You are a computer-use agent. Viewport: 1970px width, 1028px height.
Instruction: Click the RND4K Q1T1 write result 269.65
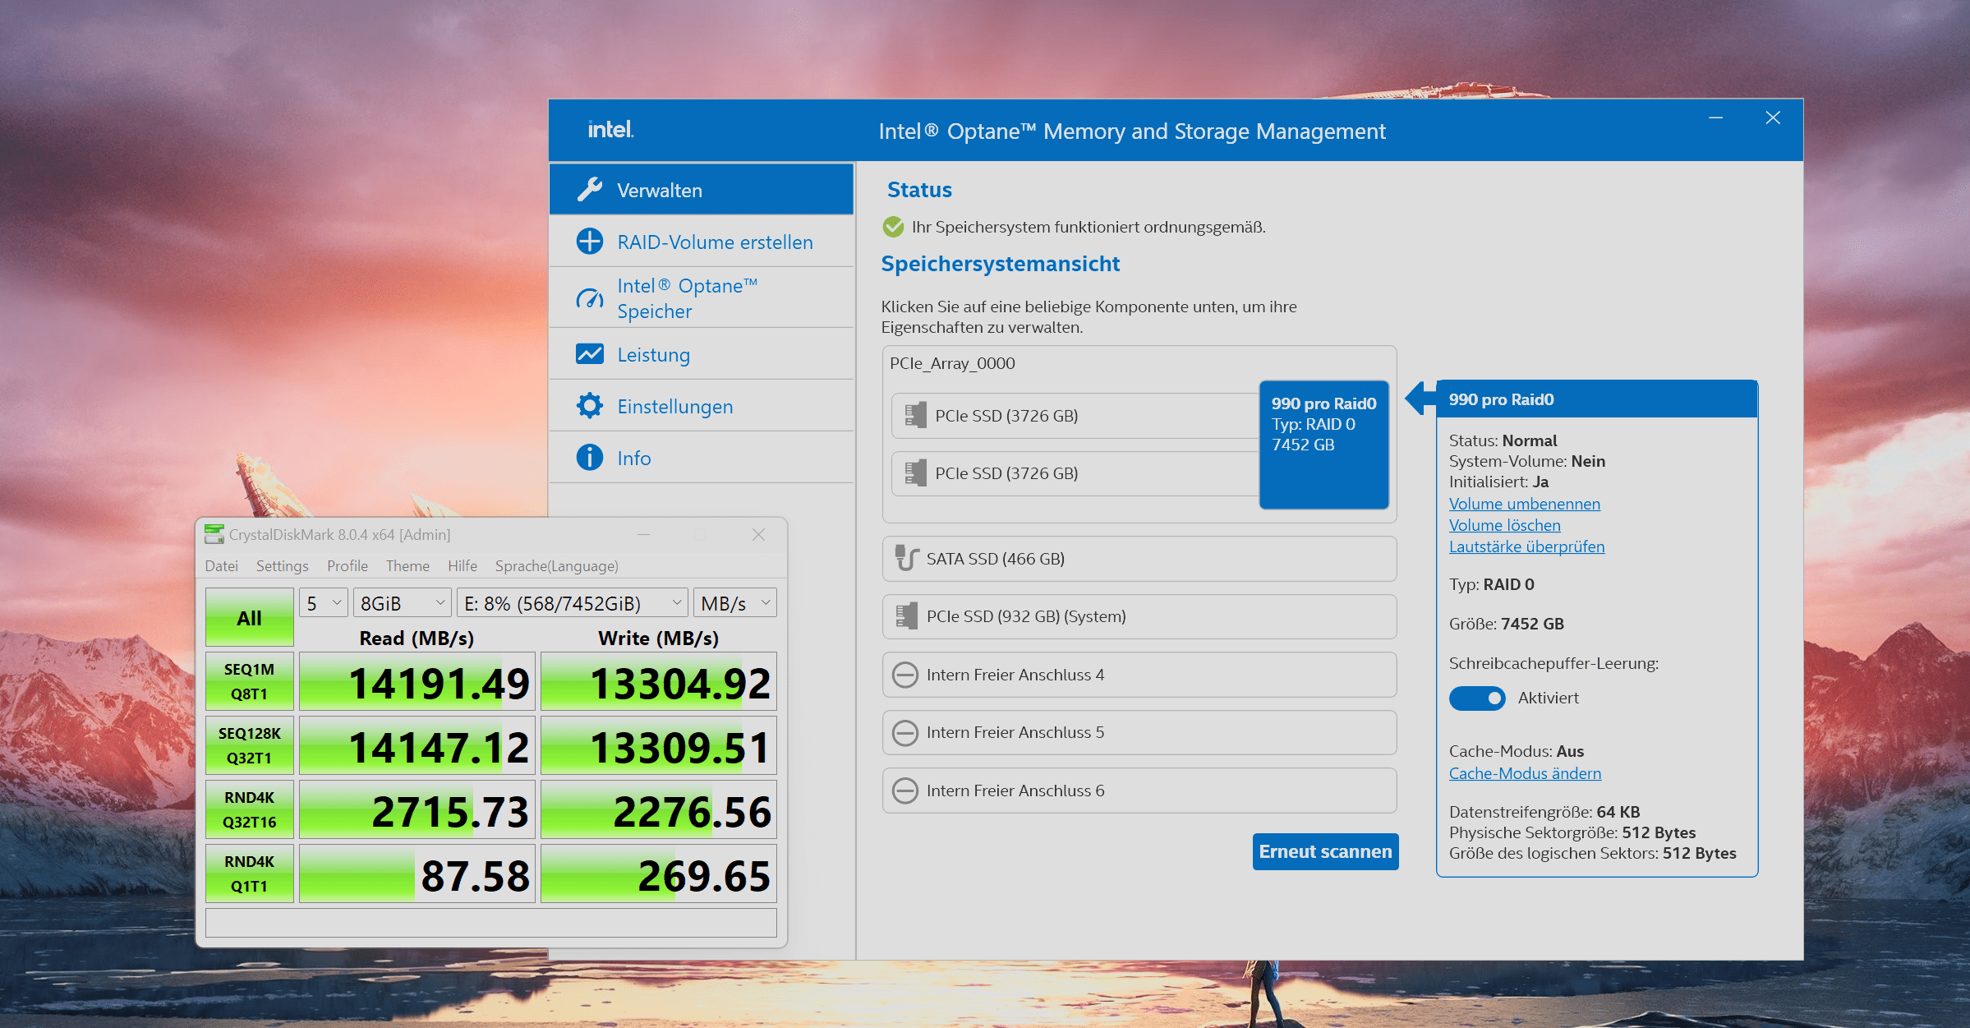[659, 874]
